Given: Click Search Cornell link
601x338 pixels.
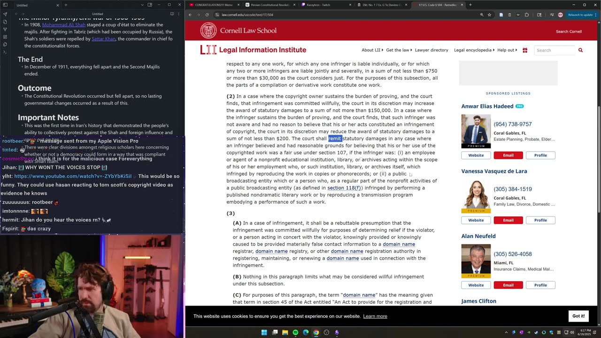Looking at the screenshot, I should coord(569,31).
